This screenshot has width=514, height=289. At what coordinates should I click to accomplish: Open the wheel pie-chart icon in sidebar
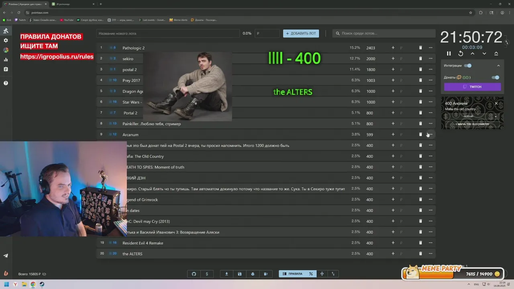[x=6, y=50]
